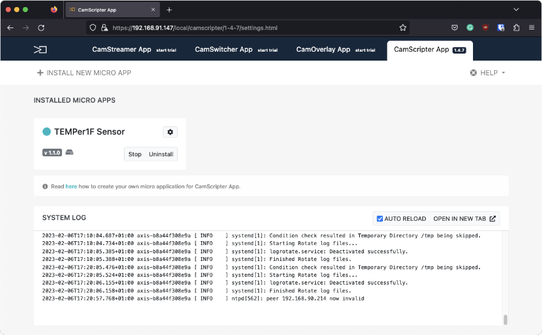Click log entry timestamped 2023-02-06T17:10:05.385+01:00
The height and width of the screenshot is (335, 542).
tap(225, 251)
